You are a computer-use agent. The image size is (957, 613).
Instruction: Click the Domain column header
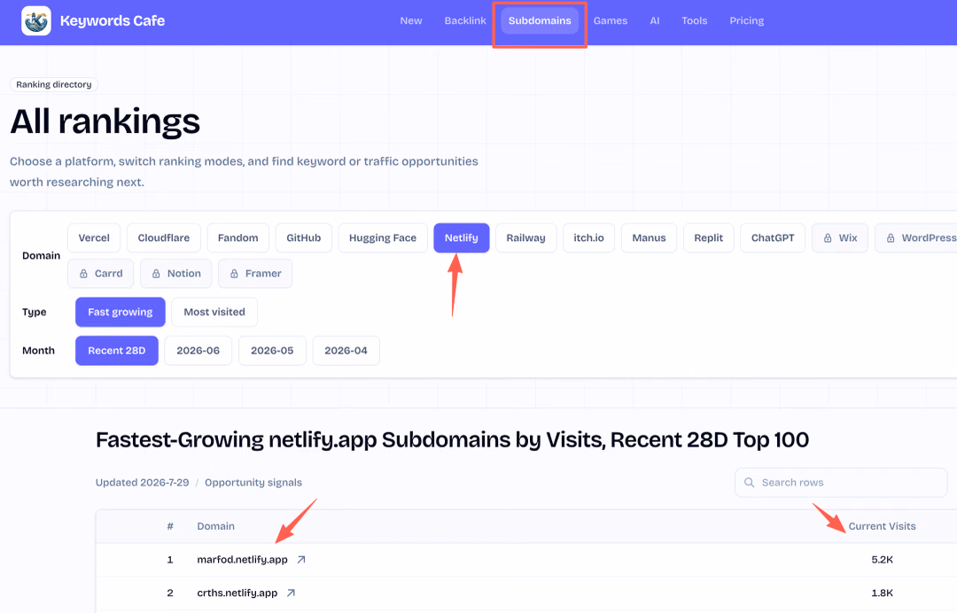coord(215,526)
